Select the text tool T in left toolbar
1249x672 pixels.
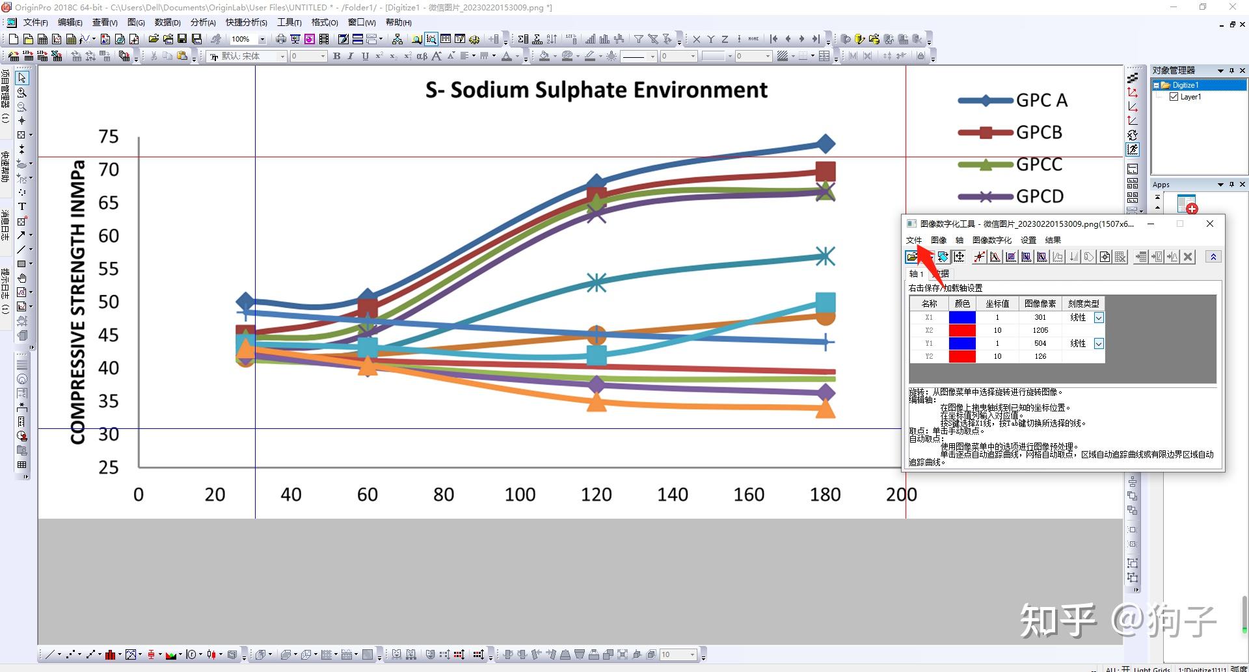pos(21,206)
